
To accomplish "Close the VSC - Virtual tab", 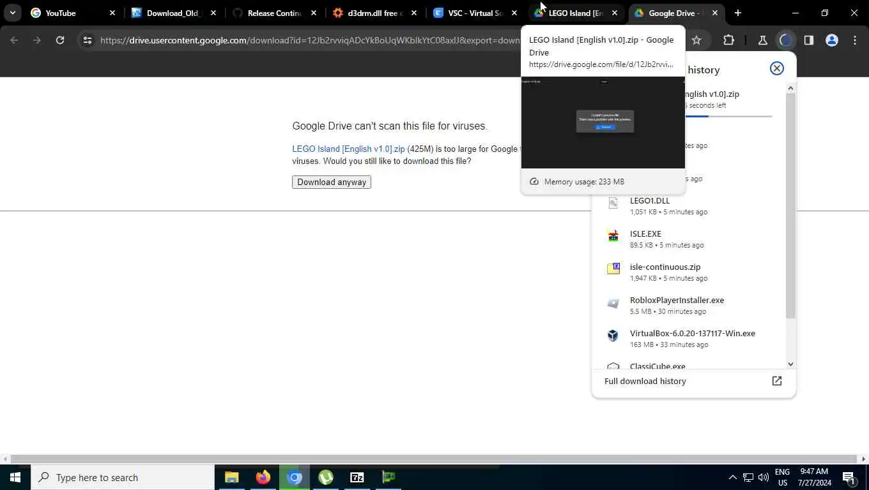I will pos(514,13).
